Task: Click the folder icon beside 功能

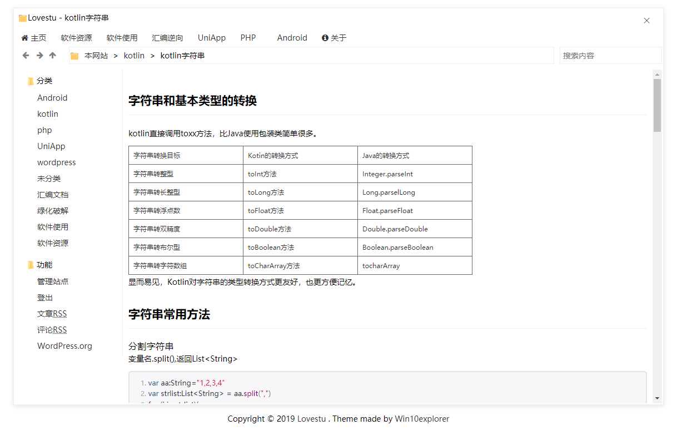Action: (30, 265)
